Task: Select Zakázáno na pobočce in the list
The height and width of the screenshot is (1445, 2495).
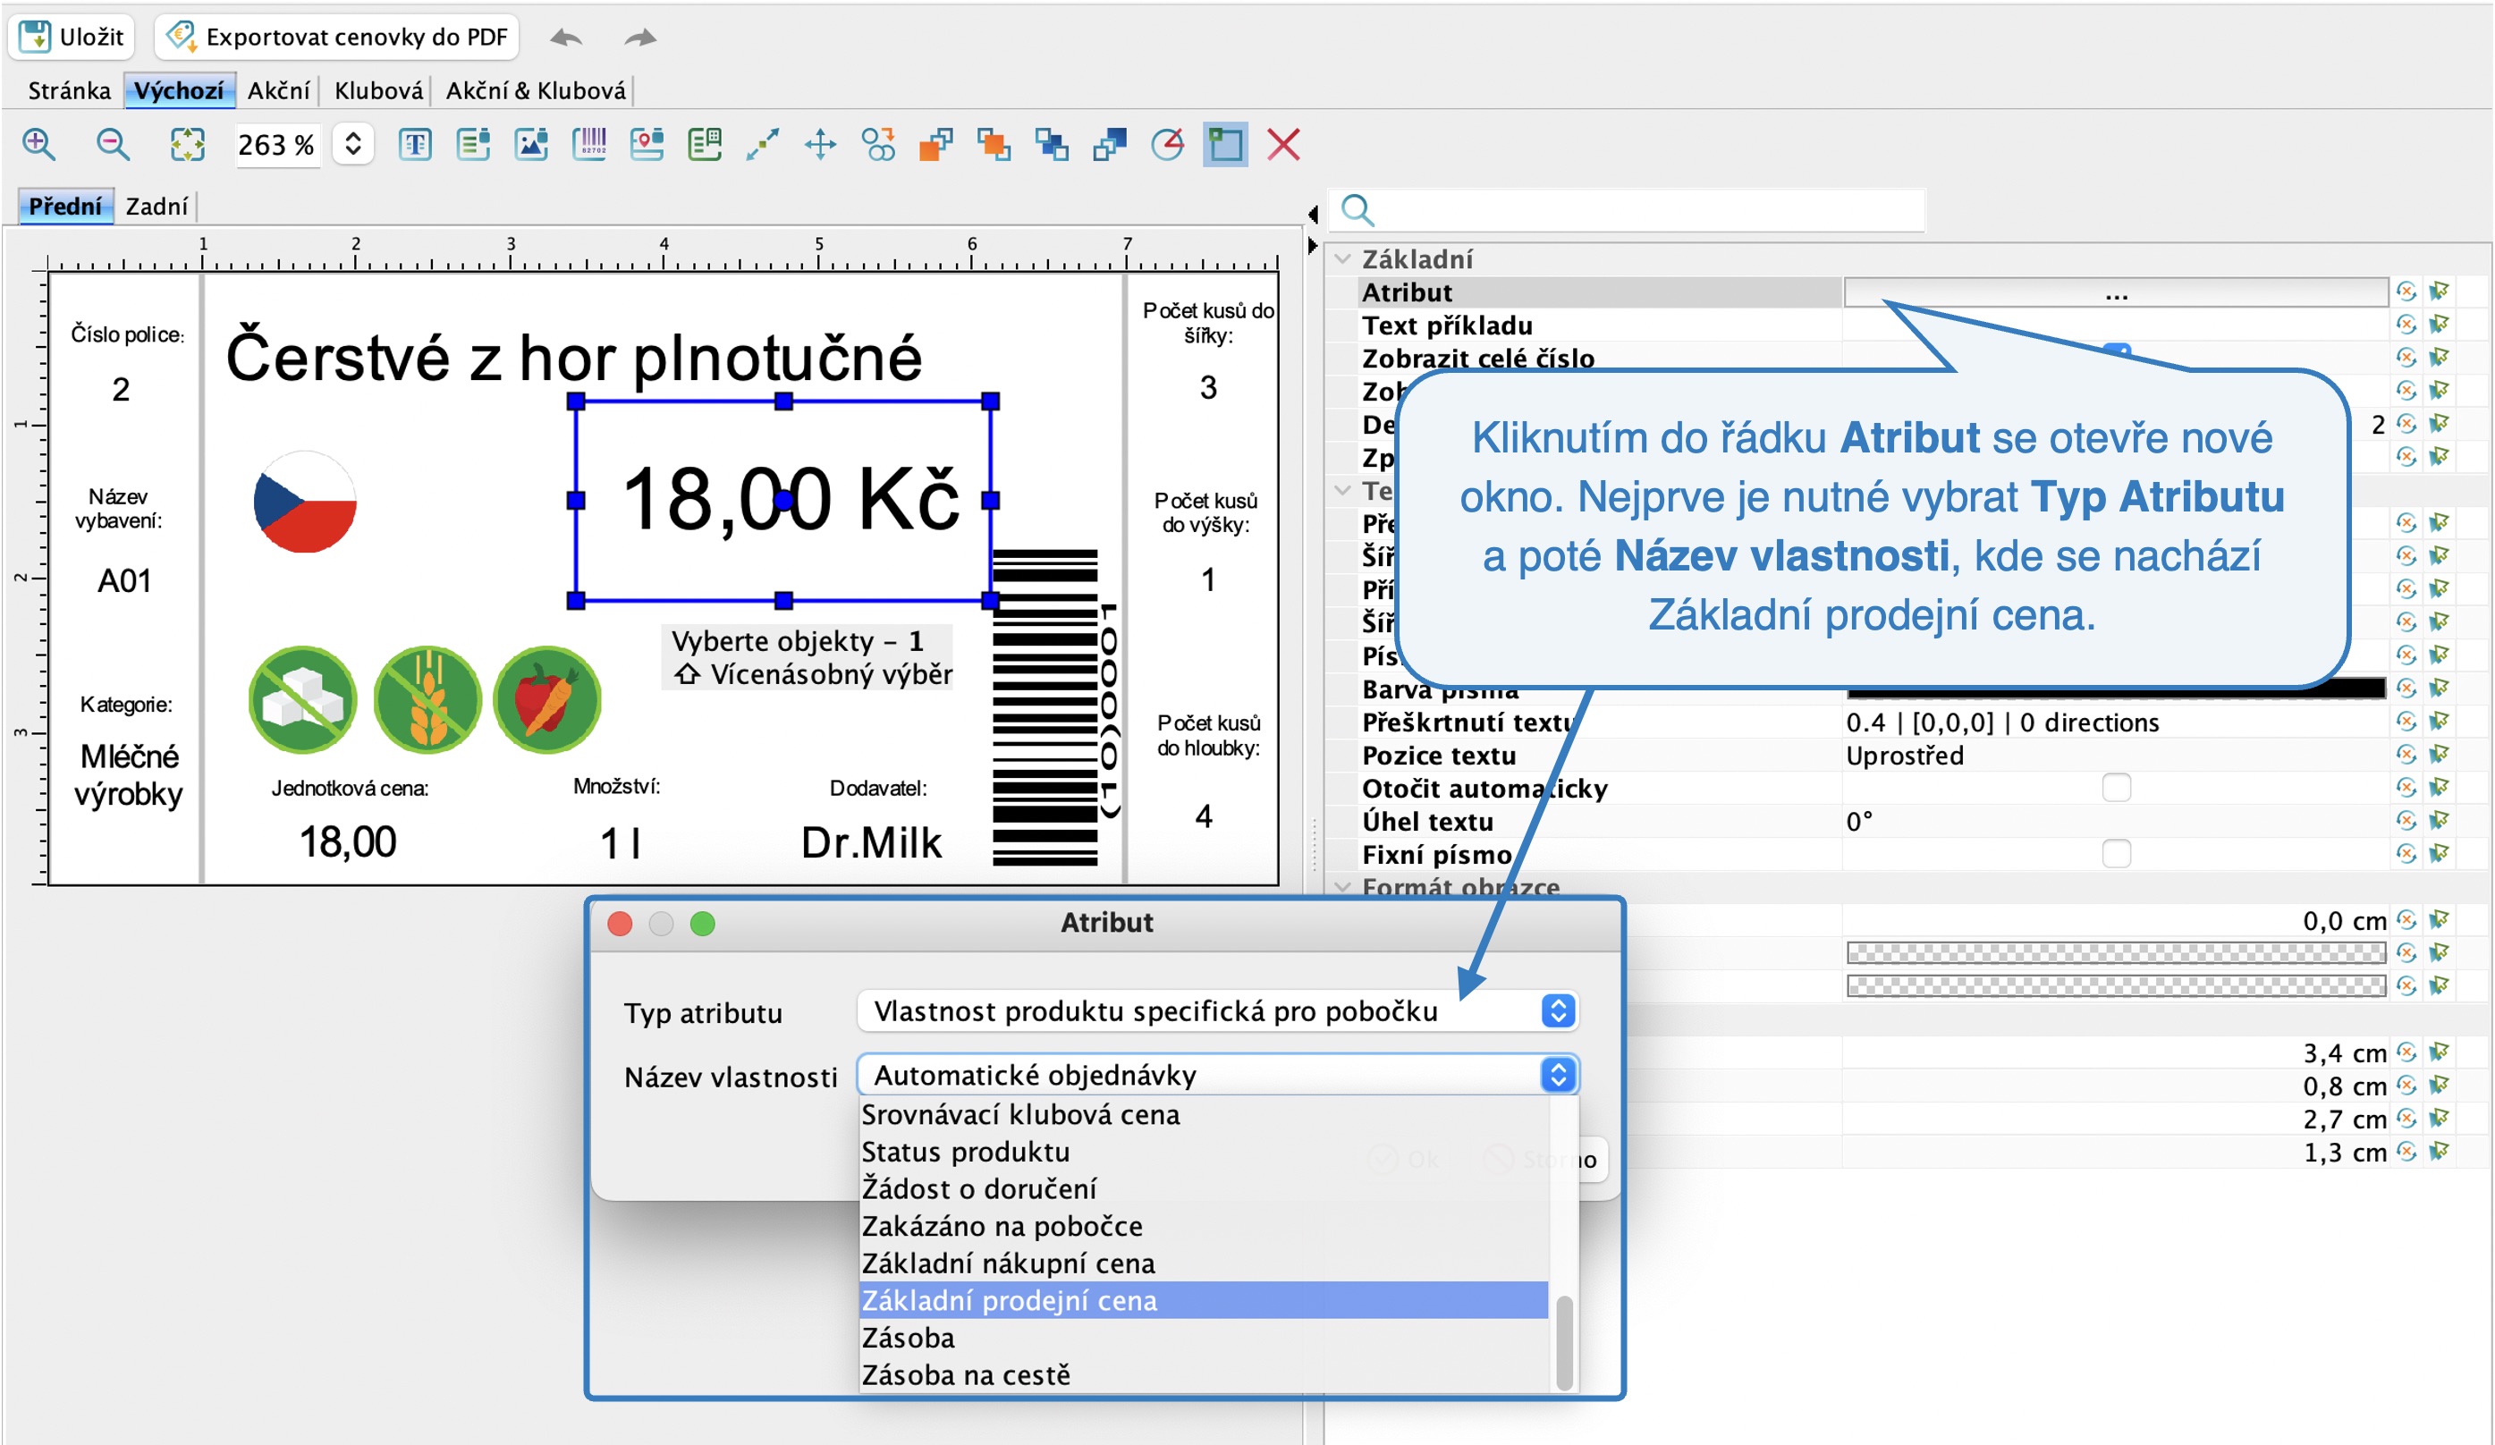Action: pos(1203,1226)
